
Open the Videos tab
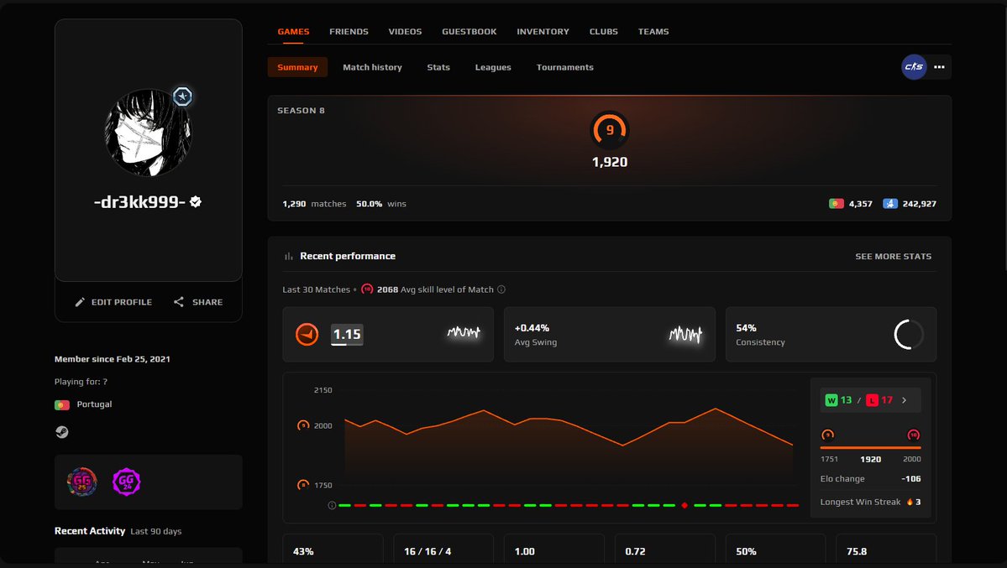(x=405, y=31)
